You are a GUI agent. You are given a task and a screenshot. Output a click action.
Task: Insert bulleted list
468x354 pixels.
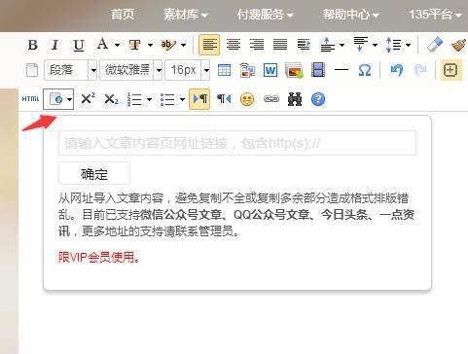click(x=167, y=99)
